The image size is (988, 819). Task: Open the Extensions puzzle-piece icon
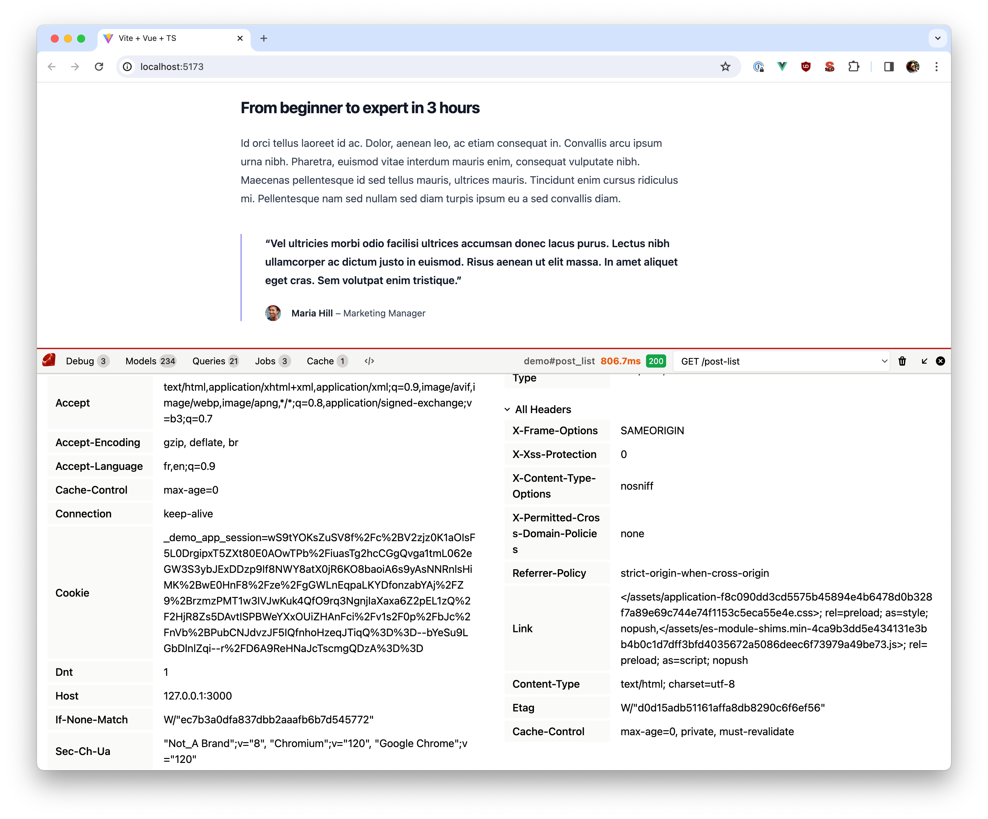(x=854, y=67)
